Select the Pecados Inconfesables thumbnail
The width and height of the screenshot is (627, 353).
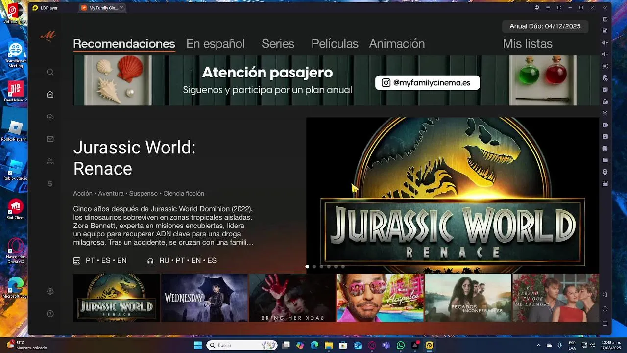pyautogui.click(x=468, y=298)
